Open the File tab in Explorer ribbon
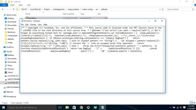 pos(4,5)
